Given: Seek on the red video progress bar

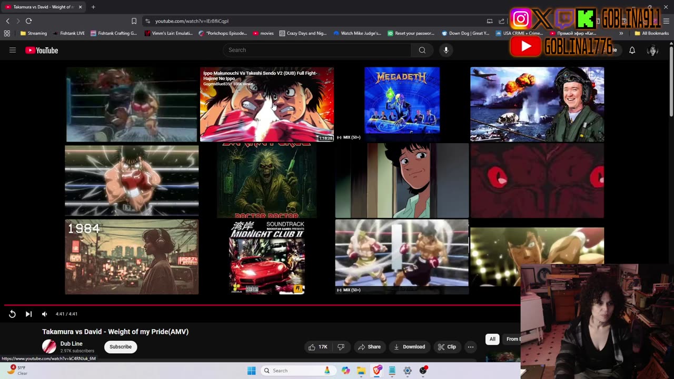Looking at the screenshot, I should [x=262, y=305].
